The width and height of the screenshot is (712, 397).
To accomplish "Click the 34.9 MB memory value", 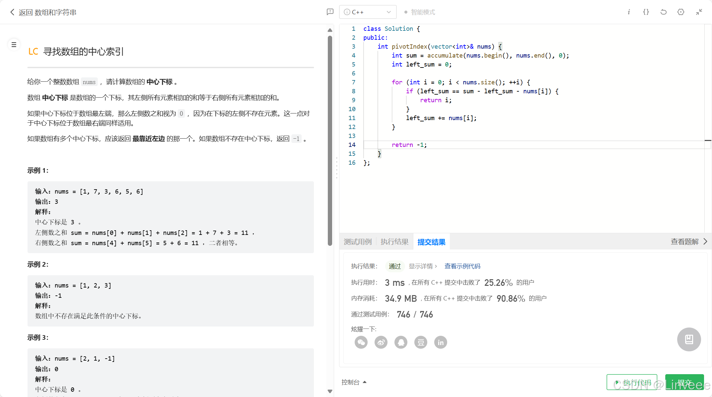I will pyautogui.click(x=401, y=298).
